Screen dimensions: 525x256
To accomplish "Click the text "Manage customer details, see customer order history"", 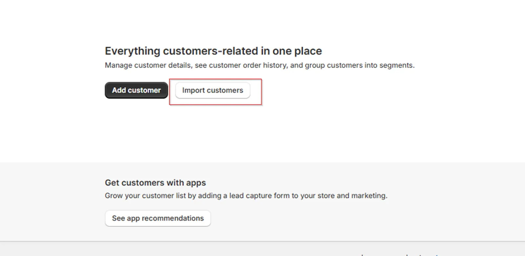I will click(x=196, y=65).
